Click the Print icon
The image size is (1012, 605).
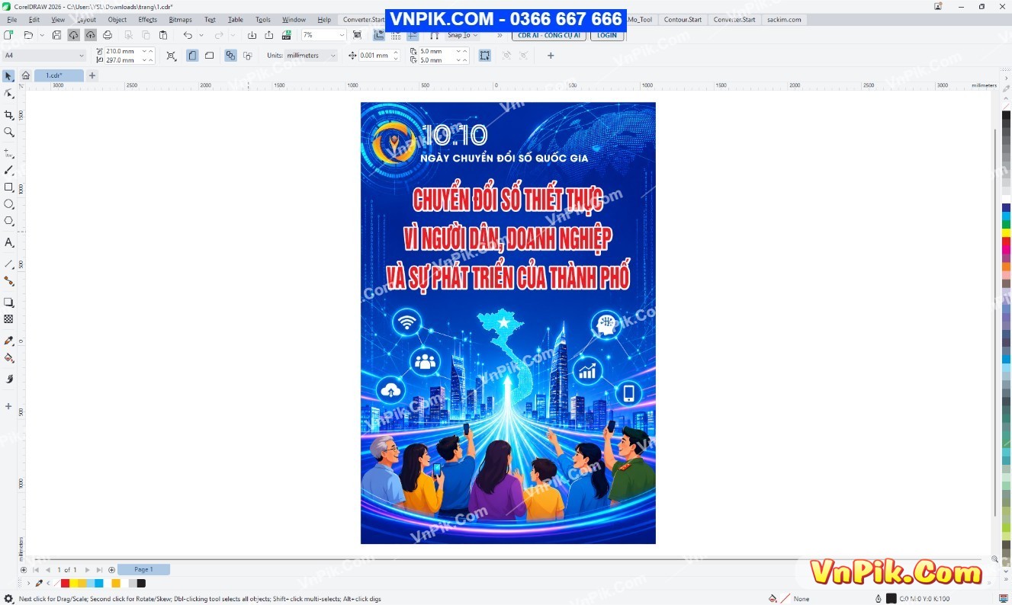[108, 35]
